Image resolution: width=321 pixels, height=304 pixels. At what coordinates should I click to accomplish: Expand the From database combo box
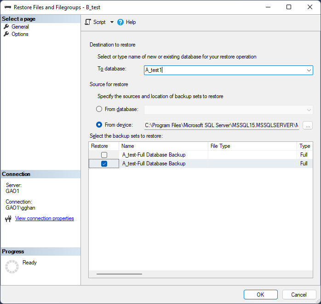click(x=229, y=110)
